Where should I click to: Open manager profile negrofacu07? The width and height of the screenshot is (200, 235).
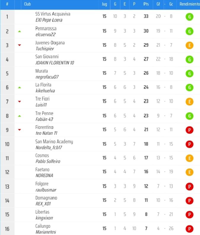pos(47,77)
